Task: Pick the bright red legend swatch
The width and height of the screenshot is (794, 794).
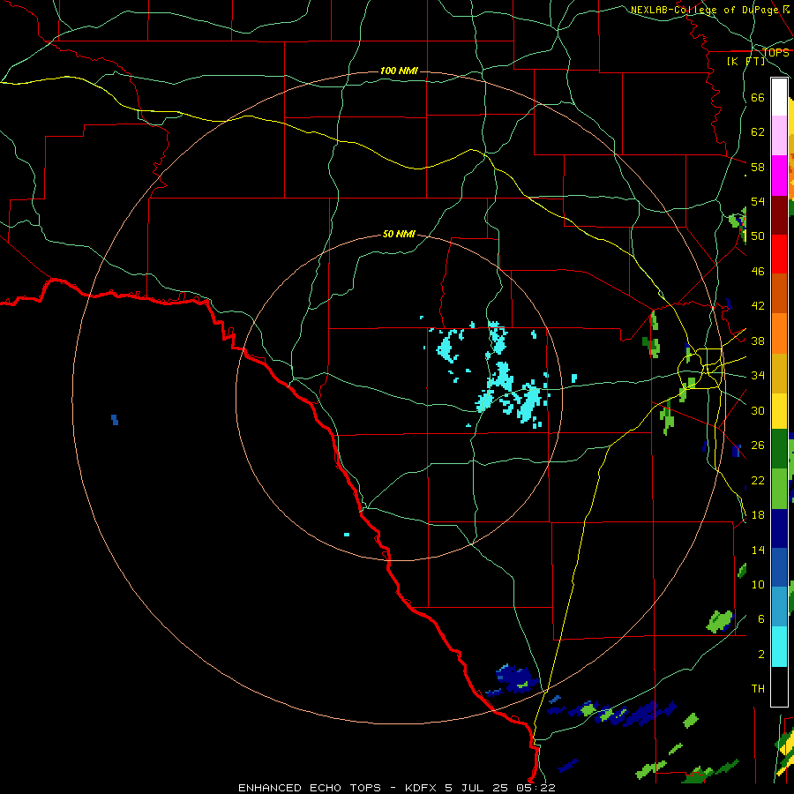Action: (779, 254)
